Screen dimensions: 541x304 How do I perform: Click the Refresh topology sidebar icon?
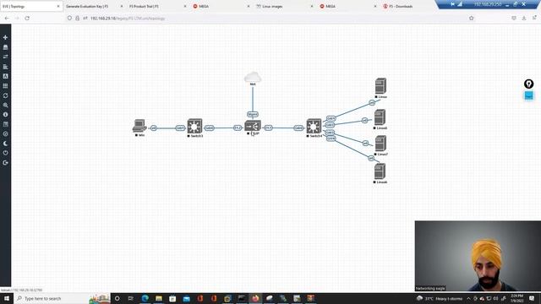click(x=5, y=95)
